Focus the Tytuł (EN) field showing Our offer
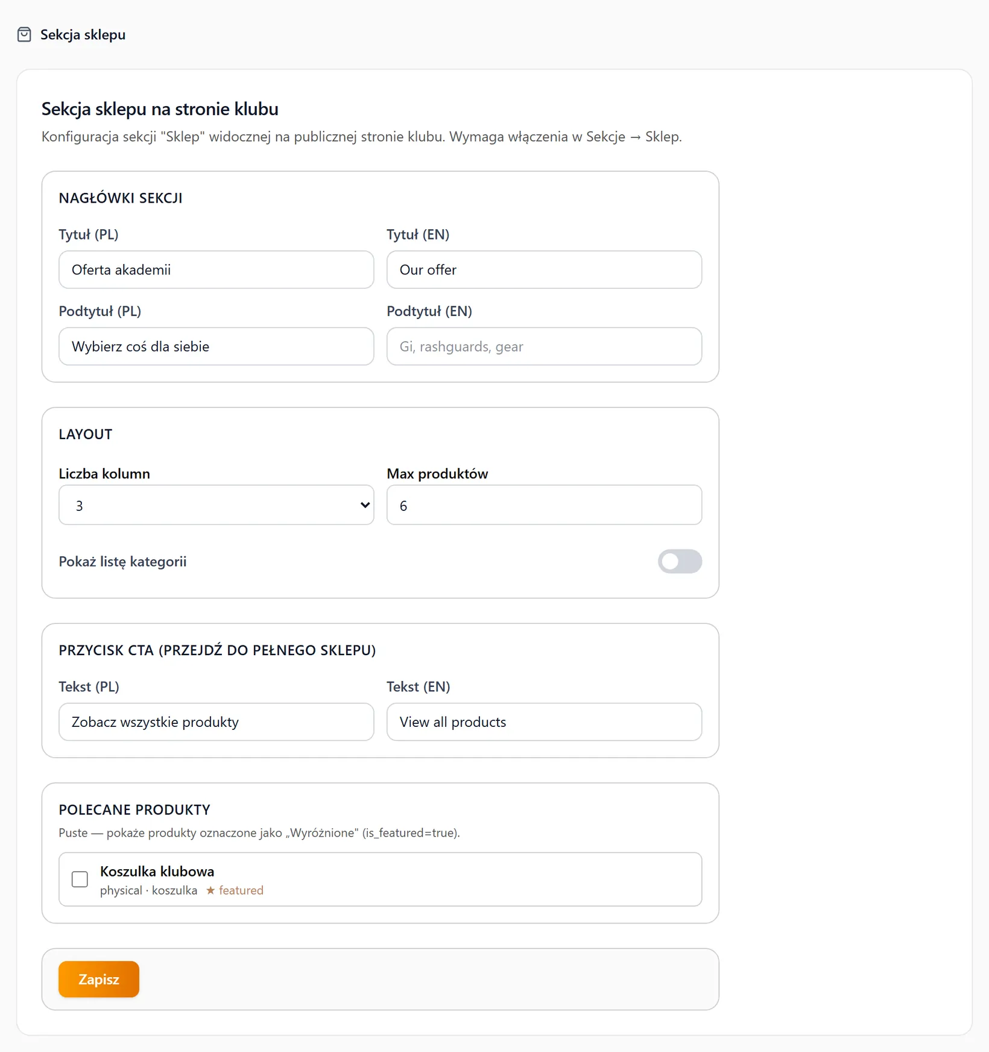 click(x=544, y=270)
